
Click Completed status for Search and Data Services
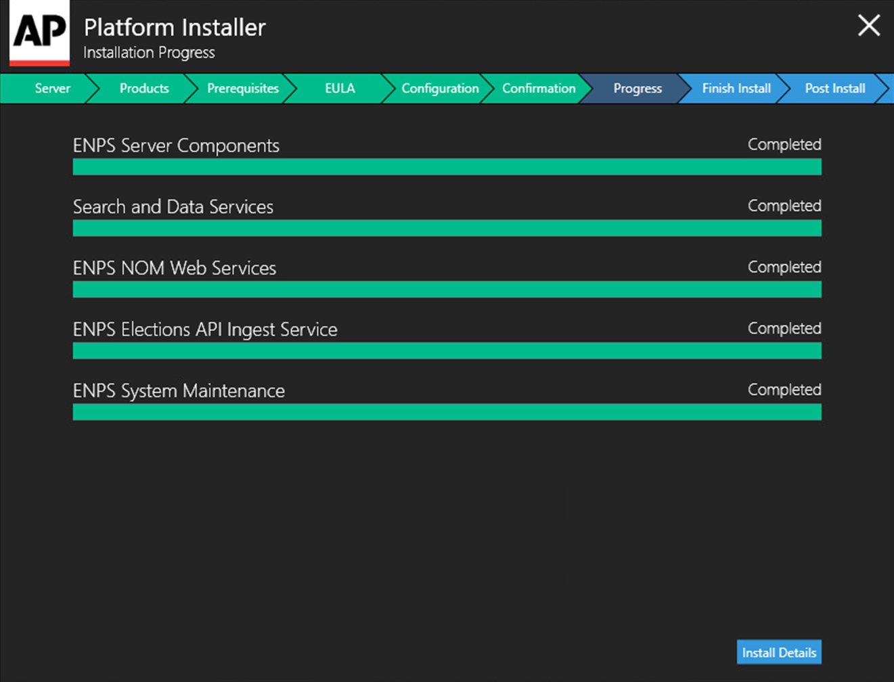(x=784, y=206)
